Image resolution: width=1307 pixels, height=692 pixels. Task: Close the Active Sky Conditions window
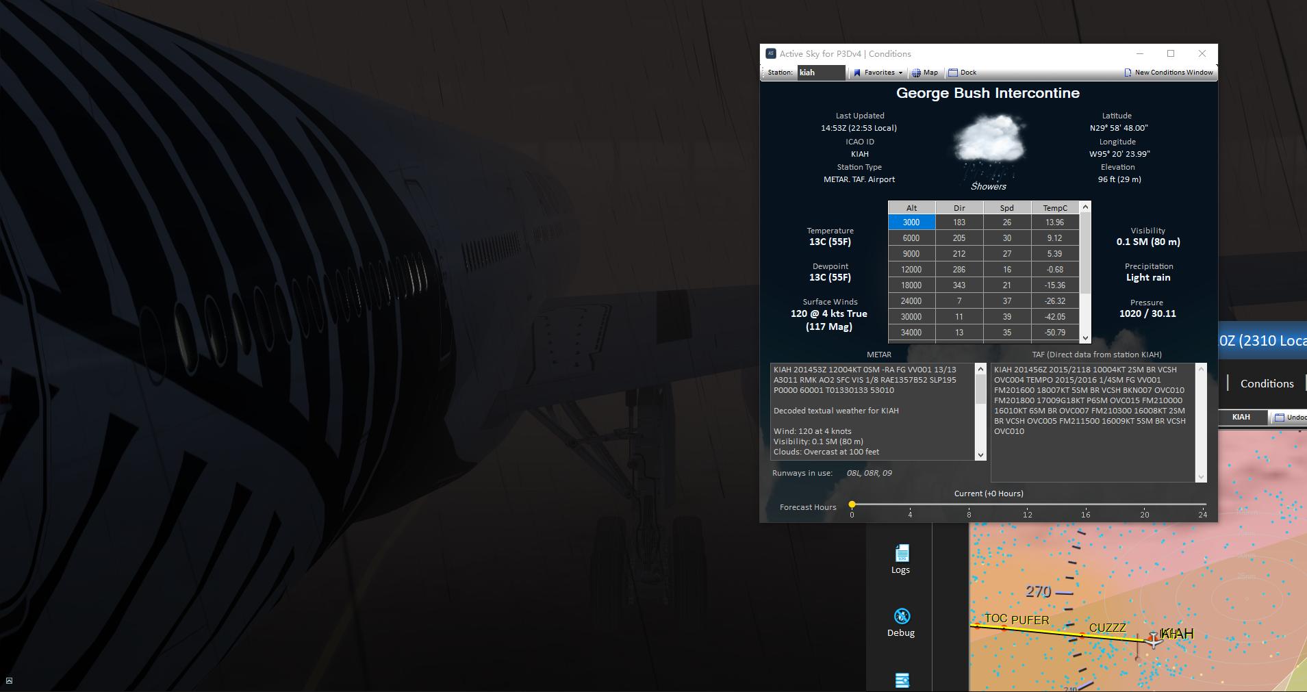click(x=1202, y=53)
